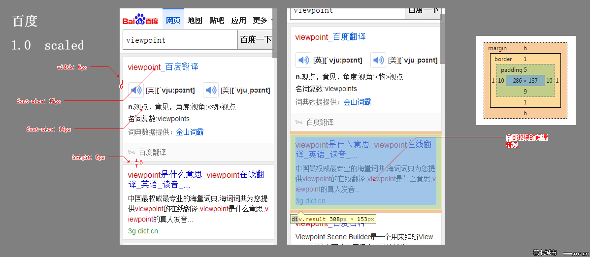Viewport: 590px width, 257px height.
Task: Play the 美 pronunciation speaker in highlighted-result view
Action: [x=378, y=60]
